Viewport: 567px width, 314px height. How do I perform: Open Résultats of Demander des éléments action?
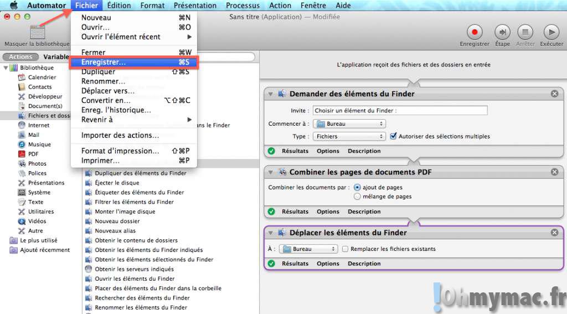click(295, 151)
